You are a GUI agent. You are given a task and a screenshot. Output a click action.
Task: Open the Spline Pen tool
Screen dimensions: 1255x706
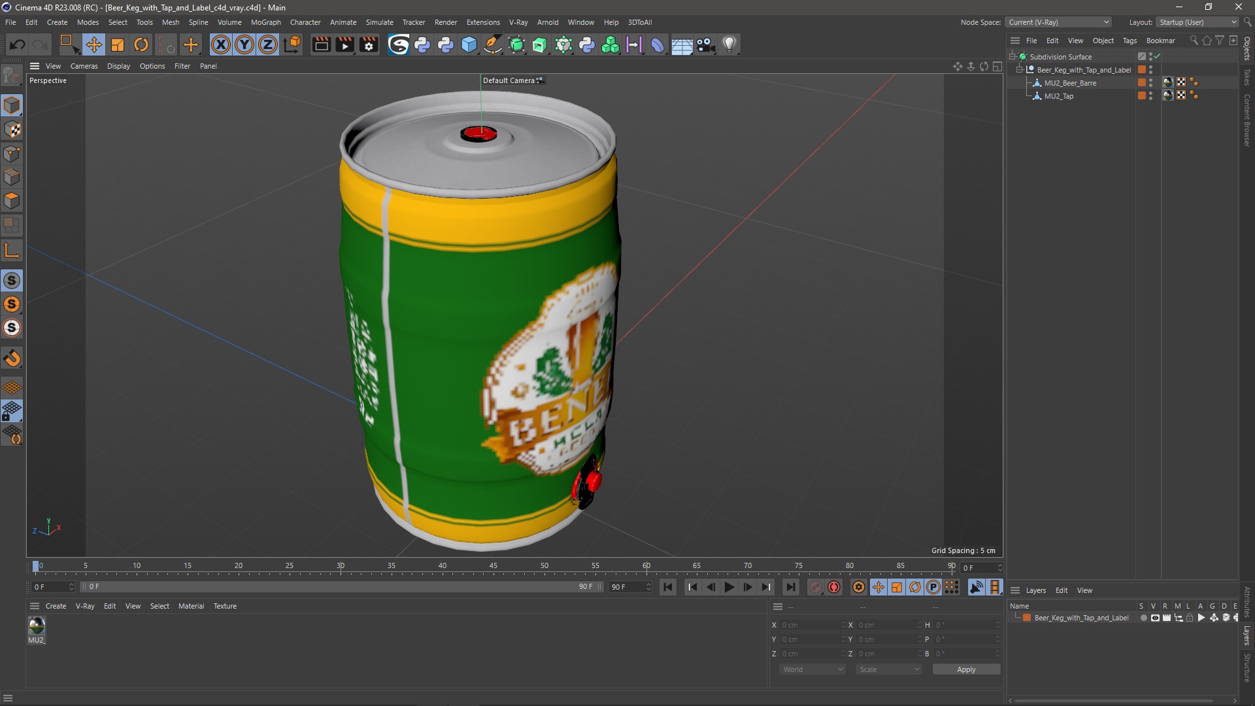(493, 44)
